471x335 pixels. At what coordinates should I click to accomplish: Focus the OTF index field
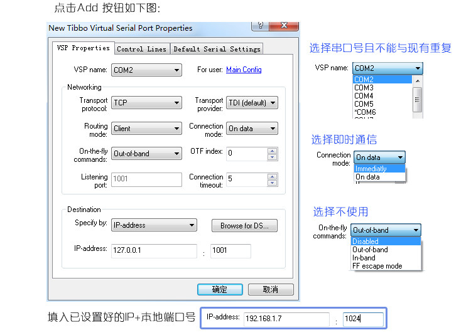[x=247, y=154]
